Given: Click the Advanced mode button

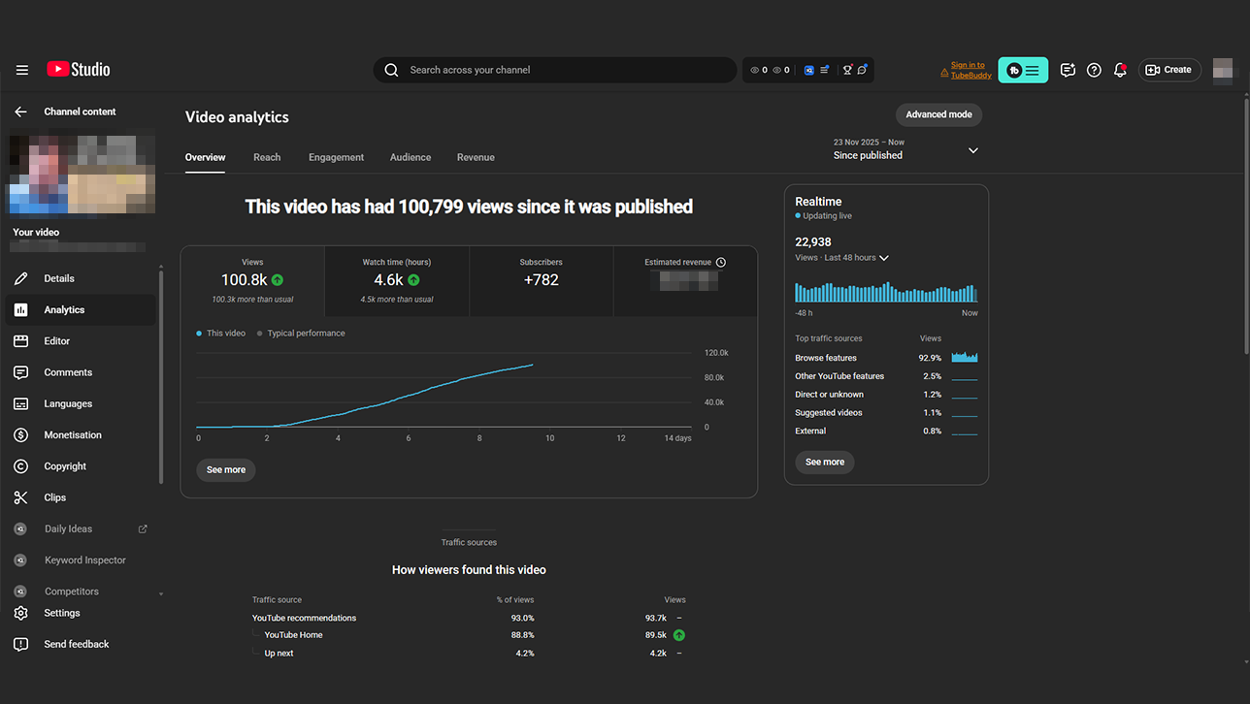Looking at the screenshot, I should click(938, 114).
